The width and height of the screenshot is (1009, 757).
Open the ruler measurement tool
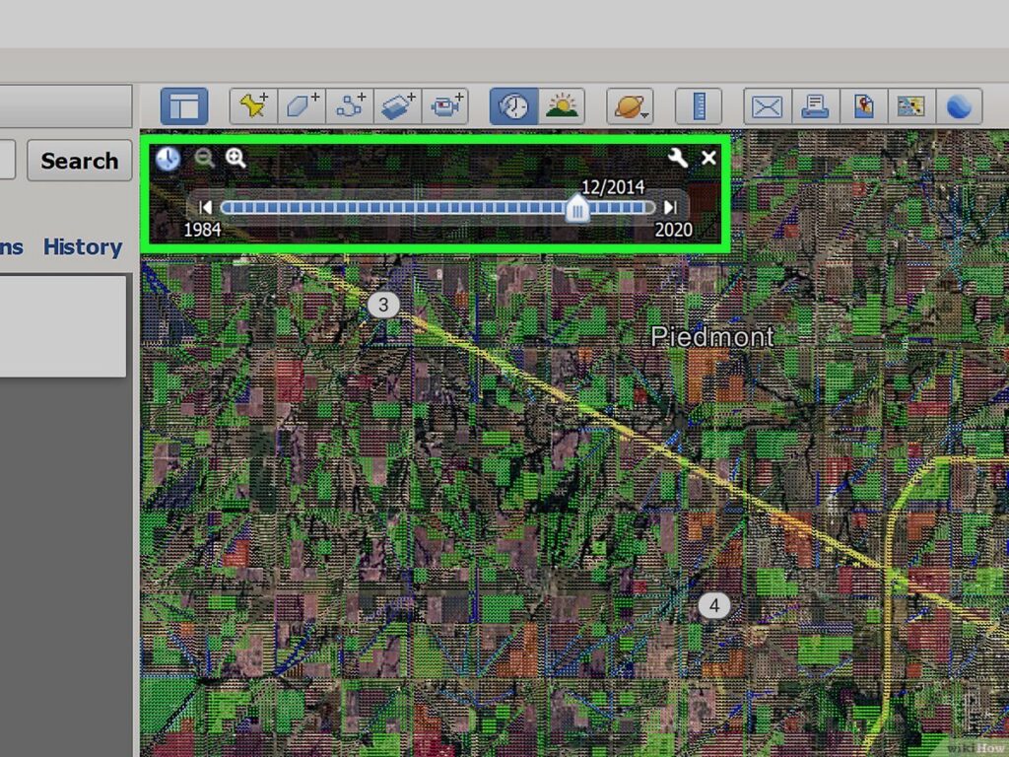pyautogui.click(x=699, y=106)
